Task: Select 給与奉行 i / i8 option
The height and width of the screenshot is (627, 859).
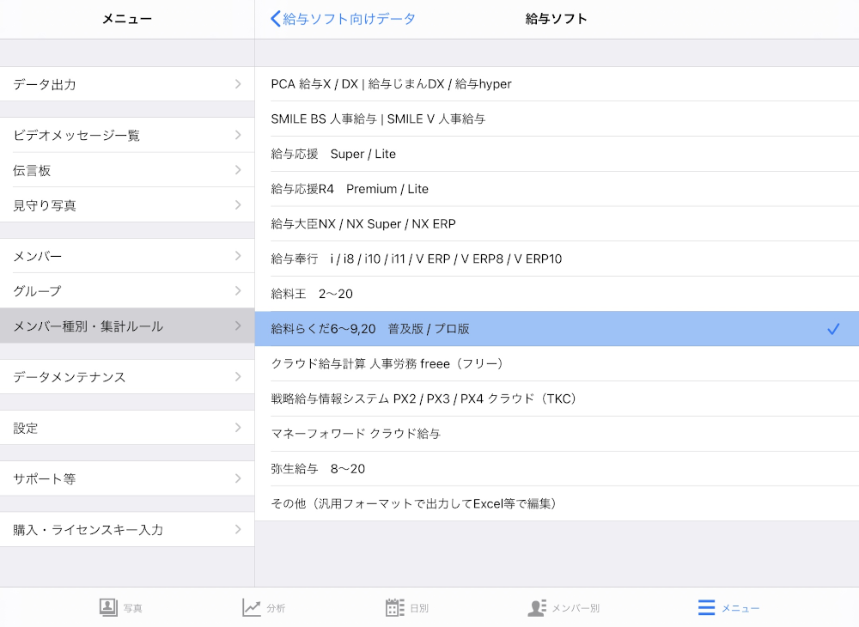Action: pos(557,259)
